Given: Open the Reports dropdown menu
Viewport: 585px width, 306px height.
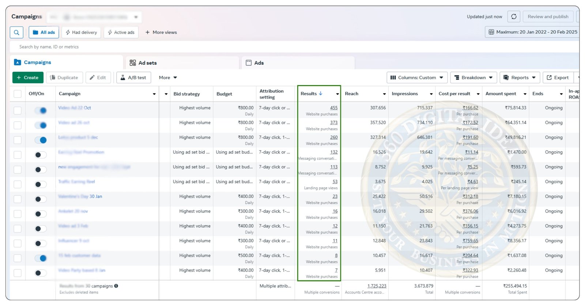Looking at the screenshot, I should click(x=520, y=77).
